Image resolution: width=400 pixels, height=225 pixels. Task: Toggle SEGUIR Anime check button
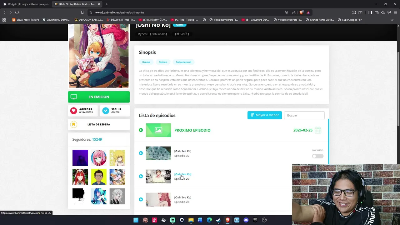click(115, 111)
